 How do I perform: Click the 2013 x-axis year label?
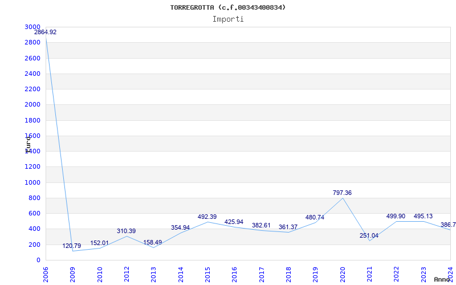(153, 275)
